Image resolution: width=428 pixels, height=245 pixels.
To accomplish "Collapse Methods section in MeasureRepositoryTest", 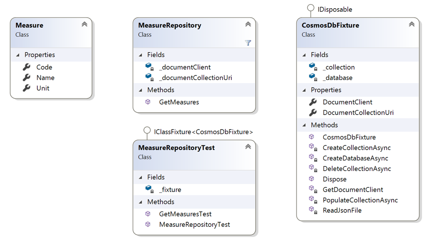I will pos(141,202).
